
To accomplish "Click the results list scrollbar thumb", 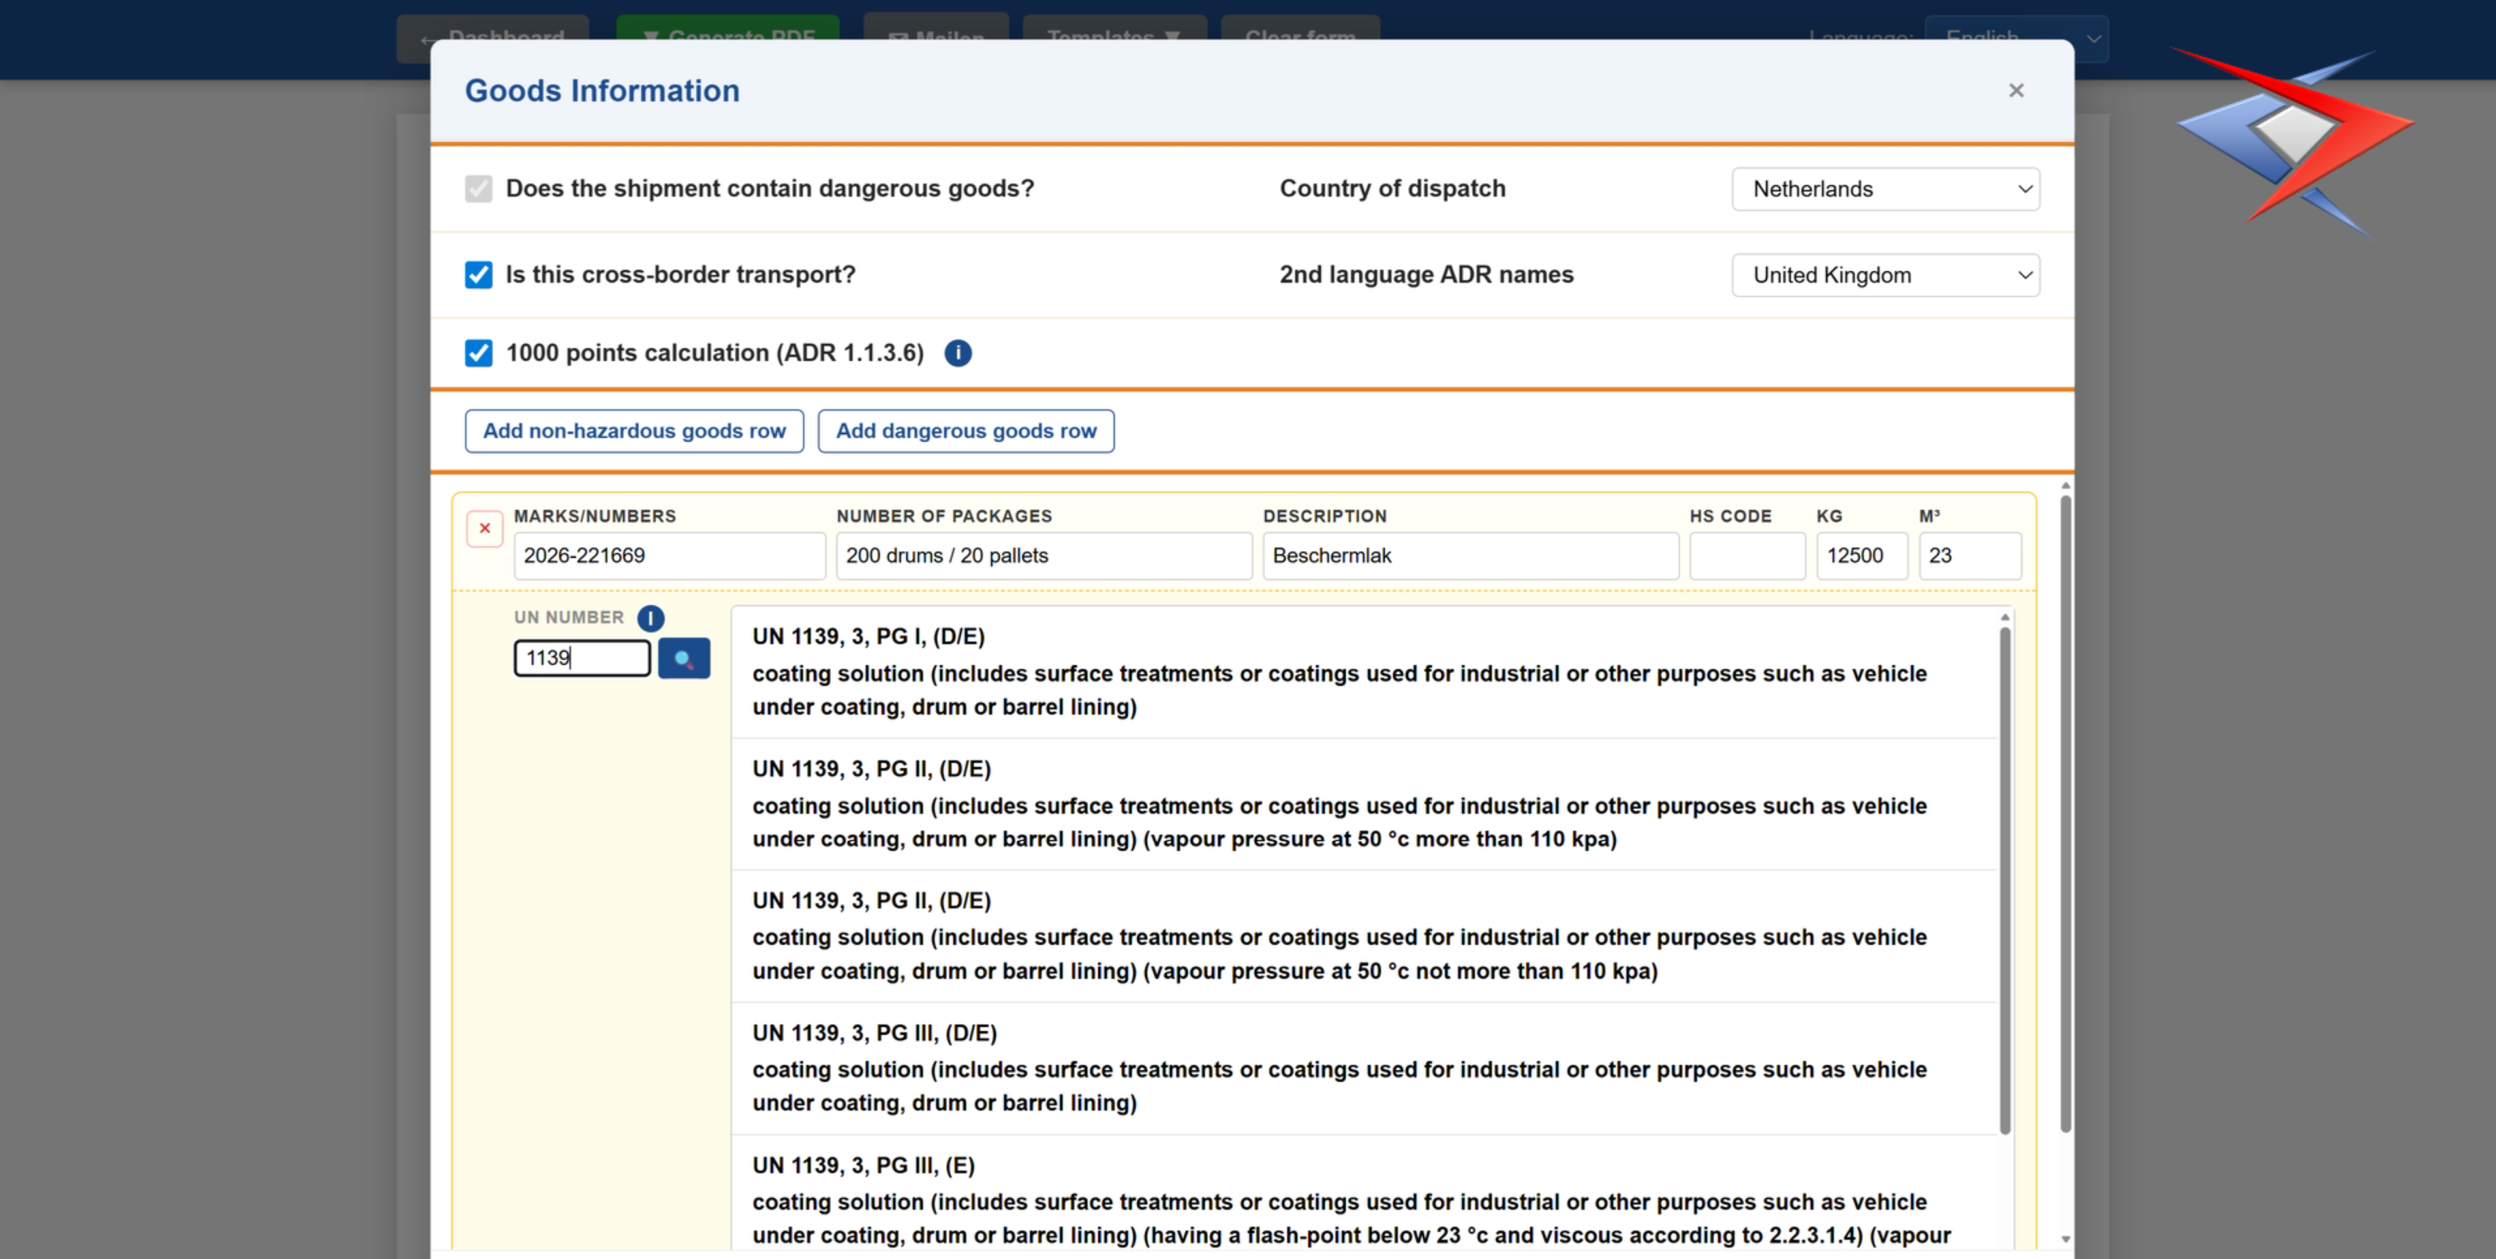I will click(2004, 879).
